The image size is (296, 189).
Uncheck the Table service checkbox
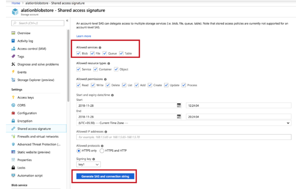coord(121,53)
